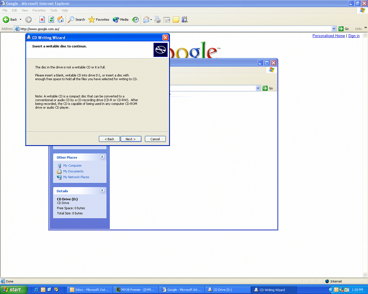
Task: Open the CD Drive window address dropdown
Action: tap(258, 88)
